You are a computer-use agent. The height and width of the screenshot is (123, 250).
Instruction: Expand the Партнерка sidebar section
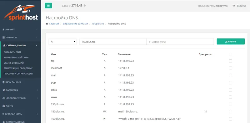(20, 90)
